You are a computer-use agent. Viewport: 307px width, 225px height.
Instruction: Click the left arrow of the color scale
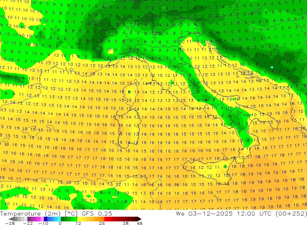pyautogui.click(x=11, y=219)
